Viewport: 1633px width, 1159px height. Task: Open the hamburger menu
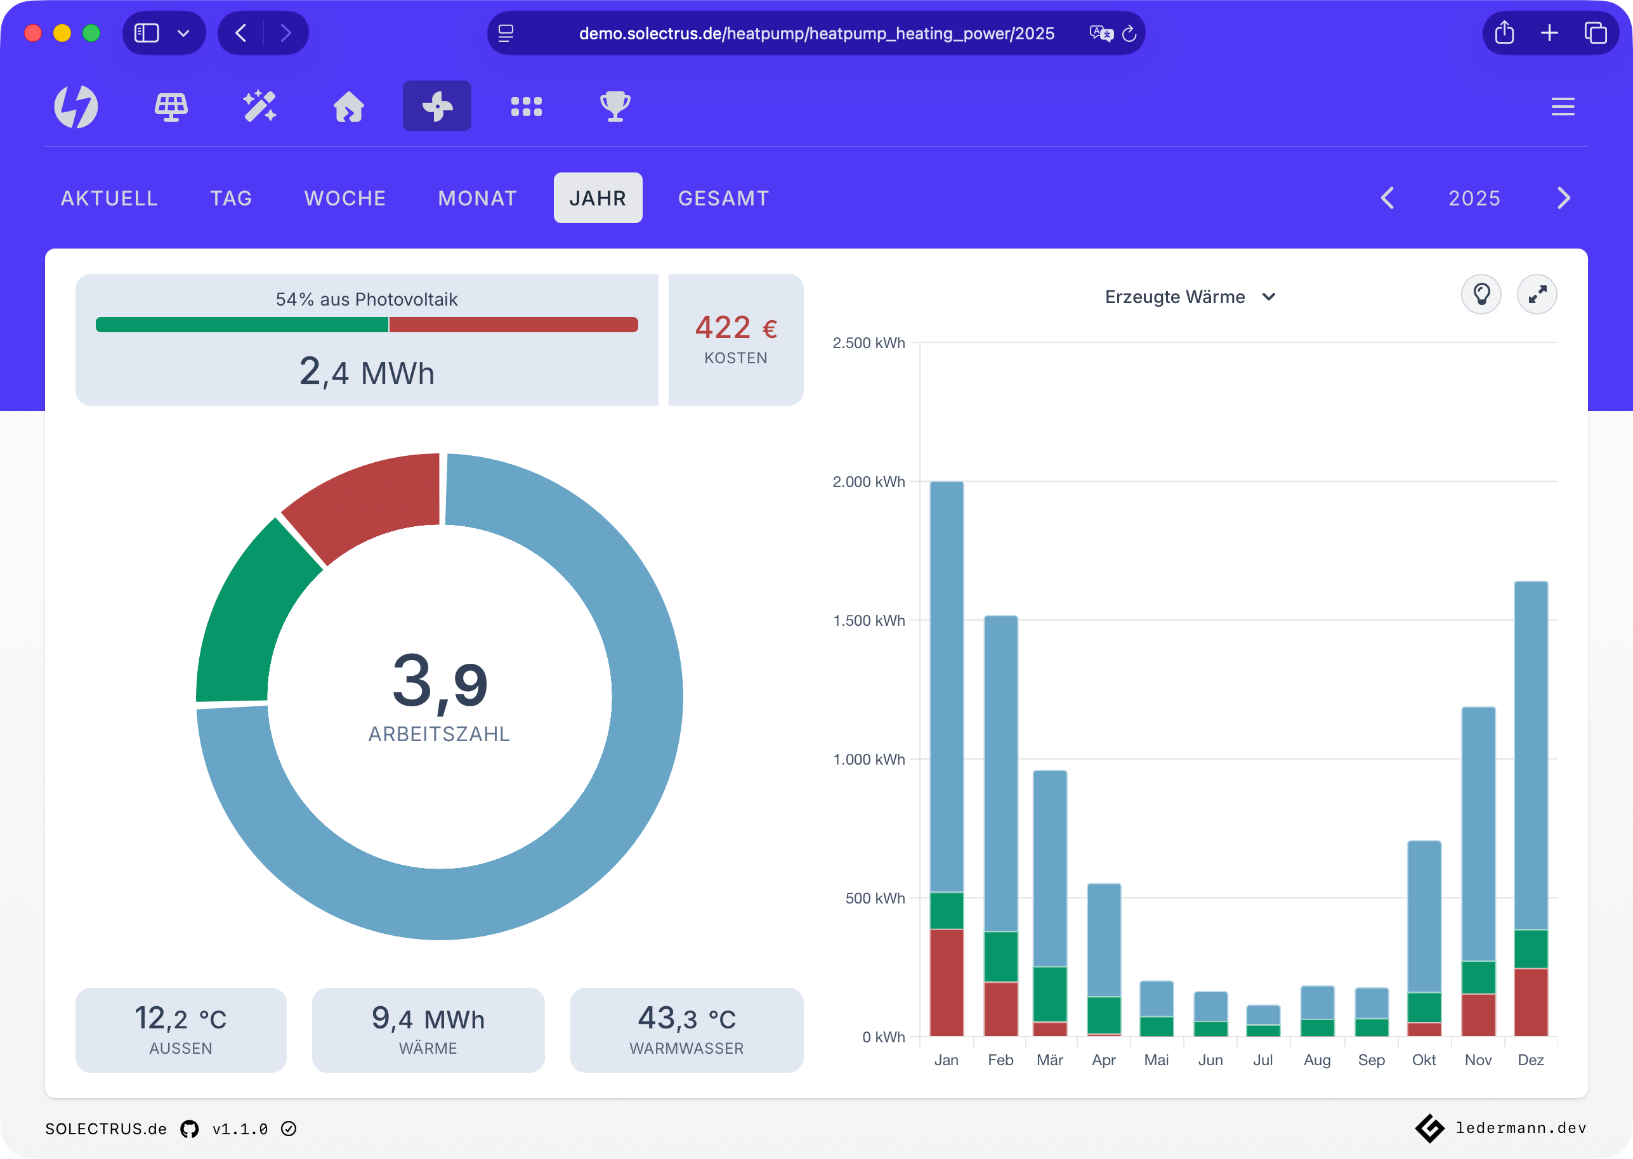pos(1563,107)
